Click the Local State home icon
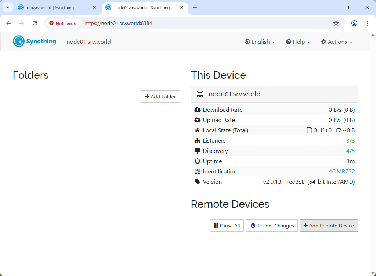Screen dimensions: 376x276 pos(198,130)
